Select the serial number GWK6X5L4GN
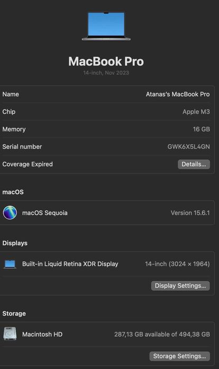219x369 pixels. point(189,146)
